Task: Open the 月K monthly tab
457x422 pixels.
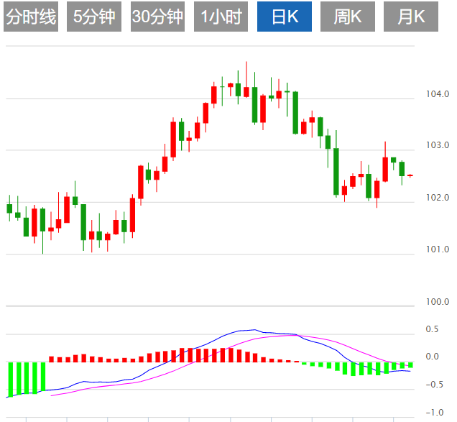Action: pyautogui.click(x=411, y=17)
